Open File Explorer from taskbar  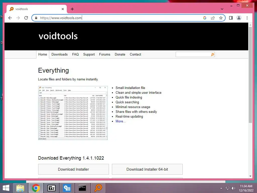[x=20, y=188]
